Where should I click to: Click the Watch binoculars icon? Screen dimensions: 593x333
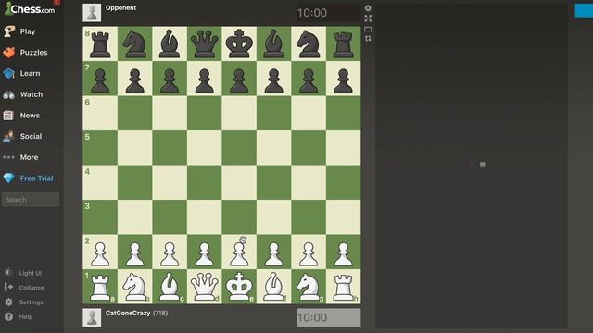(8, 94)
